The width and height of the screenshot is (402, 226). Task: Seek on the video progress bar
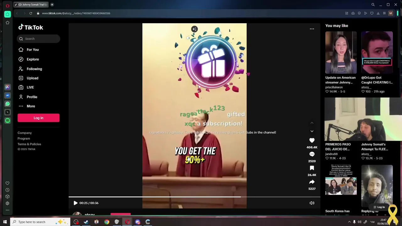coord(194,197)
